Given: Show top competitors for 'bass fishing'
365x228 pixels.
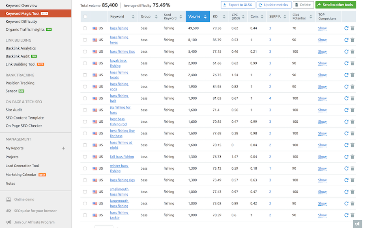Looking at the screenshot, I should [322, 28].
